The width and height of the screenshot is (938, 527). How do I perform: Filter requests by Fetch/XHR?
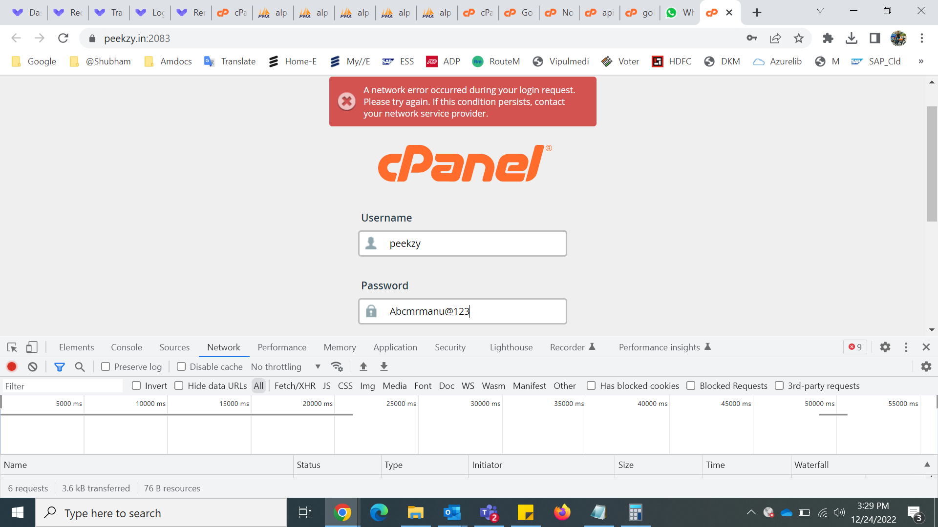point(295,385)
